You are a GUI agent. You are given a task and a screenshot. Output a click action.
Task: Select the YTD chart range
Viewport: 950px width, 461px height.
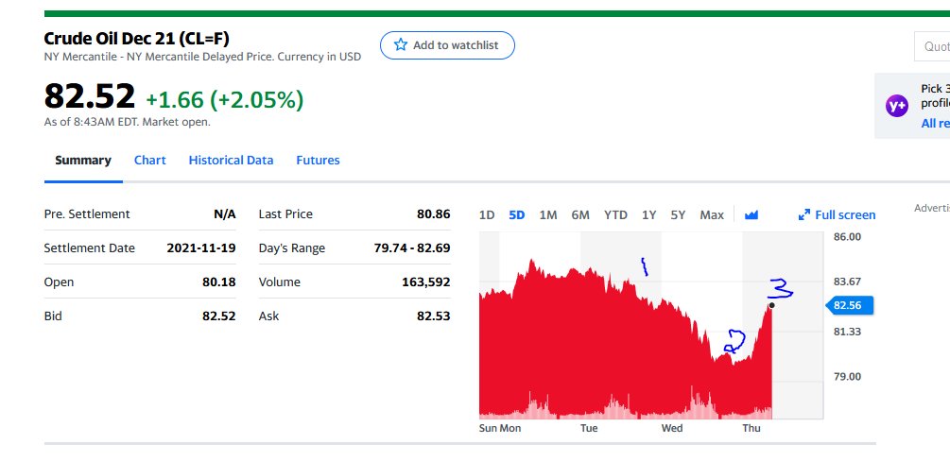point(615,215)
